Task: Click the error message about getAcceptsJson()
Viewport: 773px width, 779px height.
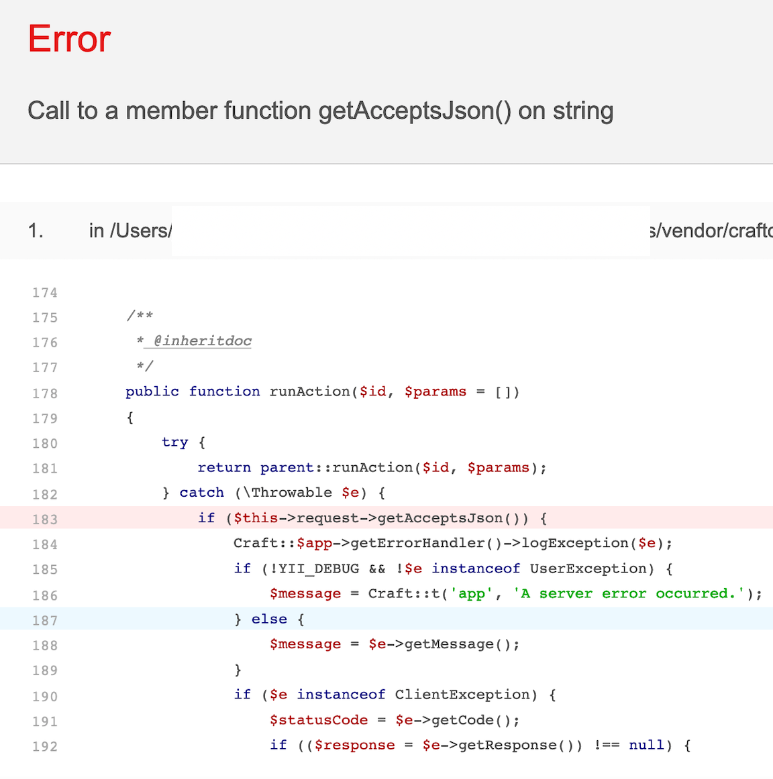Action: pos(321,111)
